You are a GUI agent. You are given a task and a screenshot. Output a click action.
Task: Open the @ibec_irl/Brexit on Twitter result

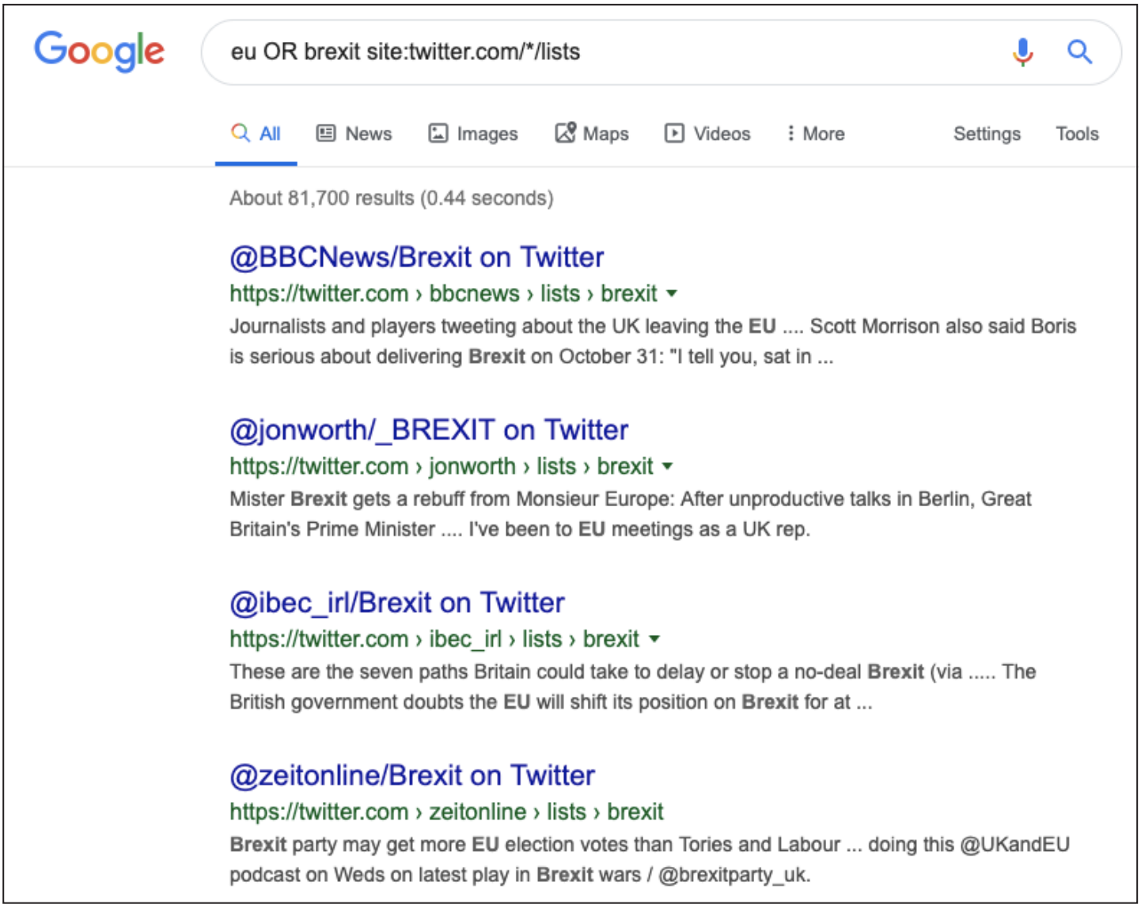(396, 603)
